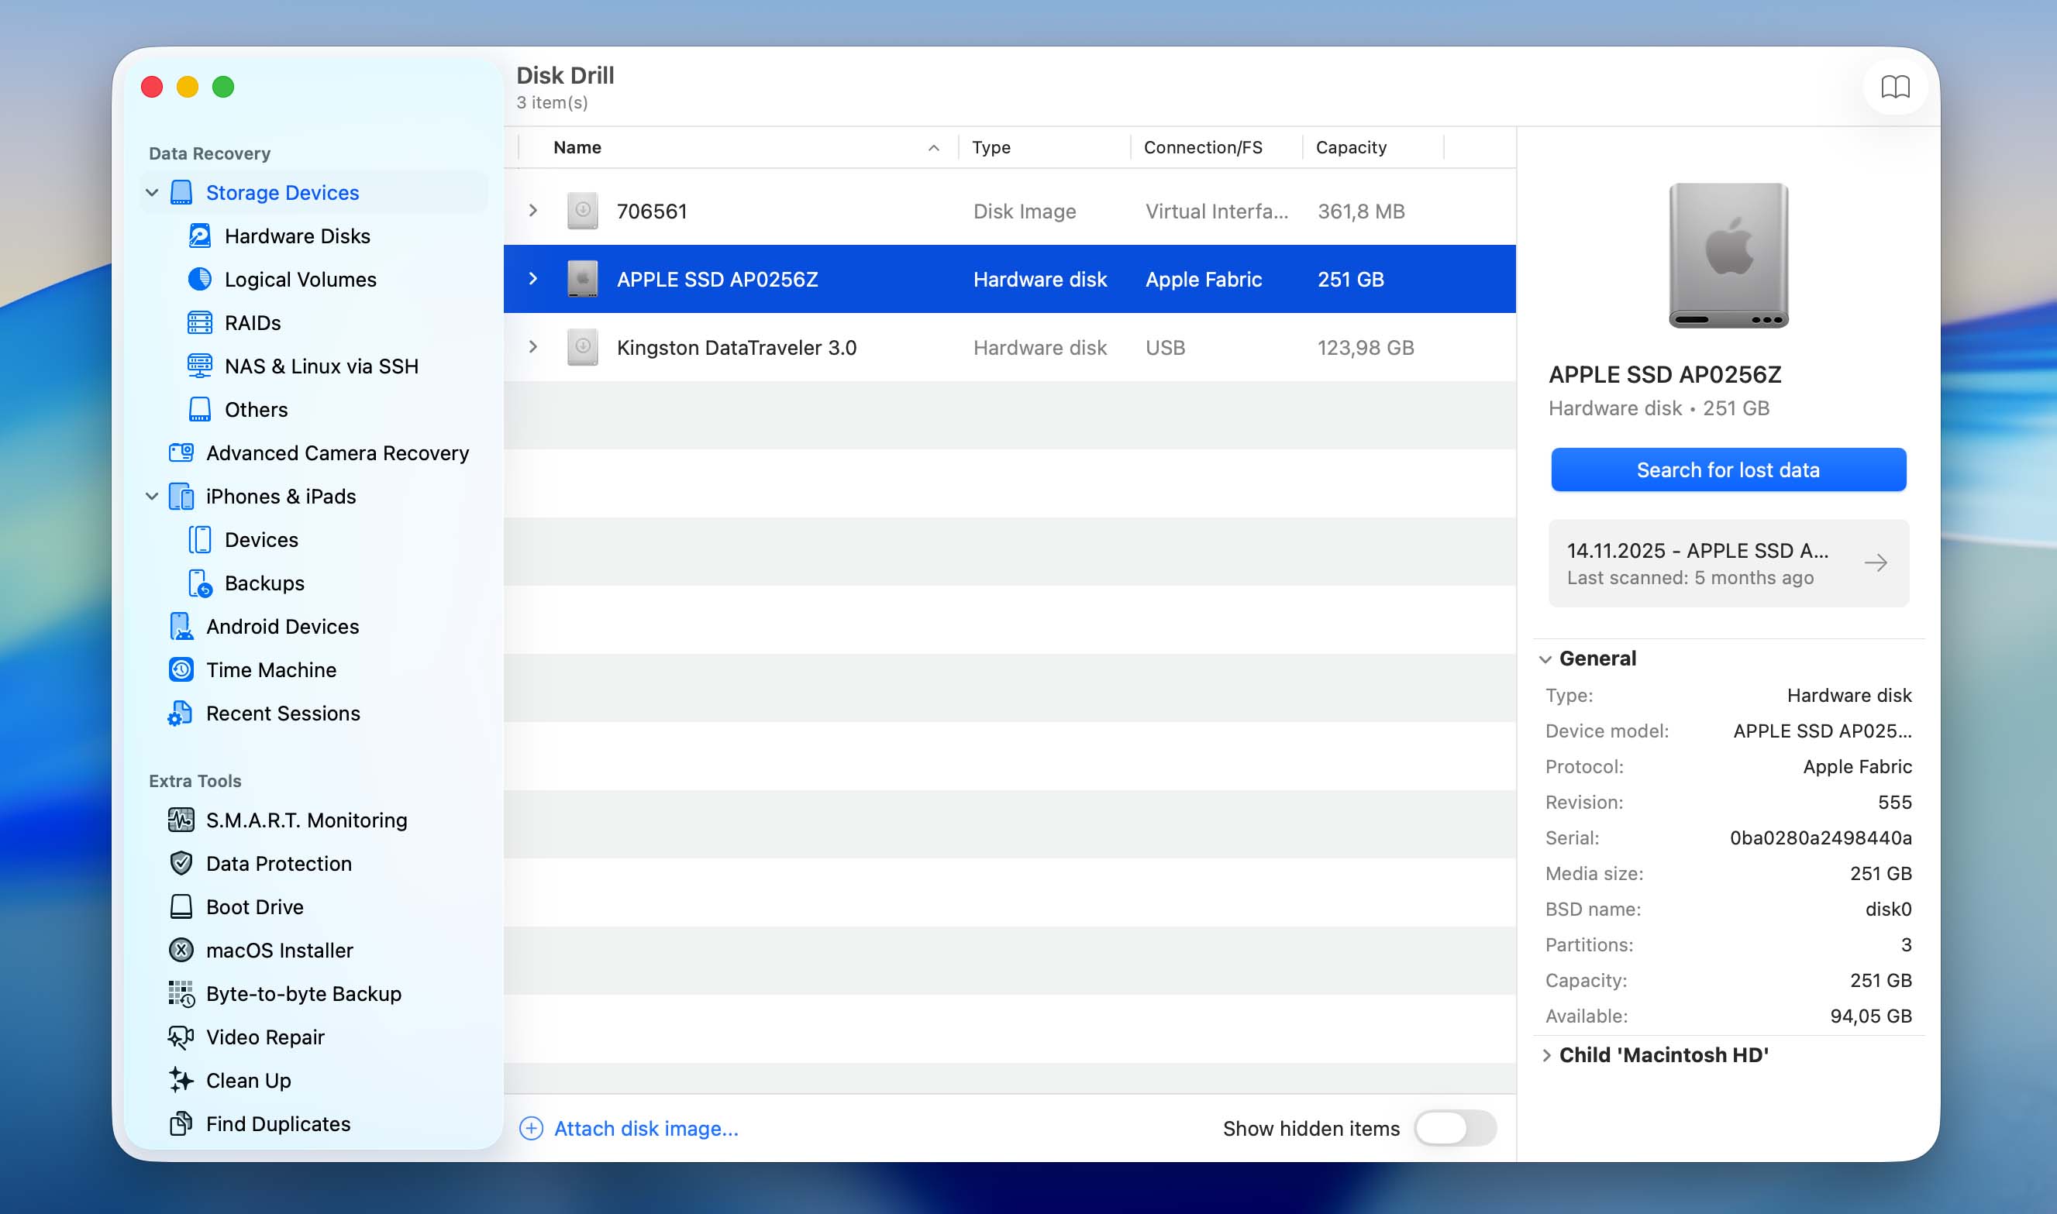Click the 361,8 MB capacity cell
The height and width of the screenshot is (1214, 2057).
[x=1361, y=211]
